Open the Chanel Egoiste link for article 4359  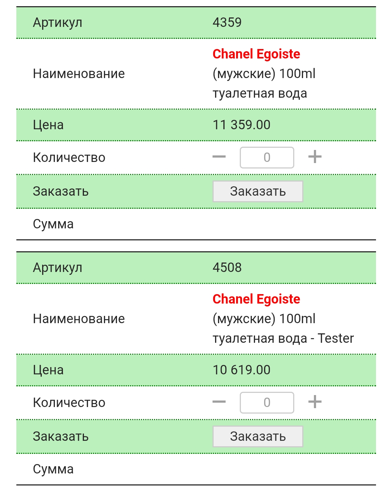pyautogui.click(x=256, y=54)
